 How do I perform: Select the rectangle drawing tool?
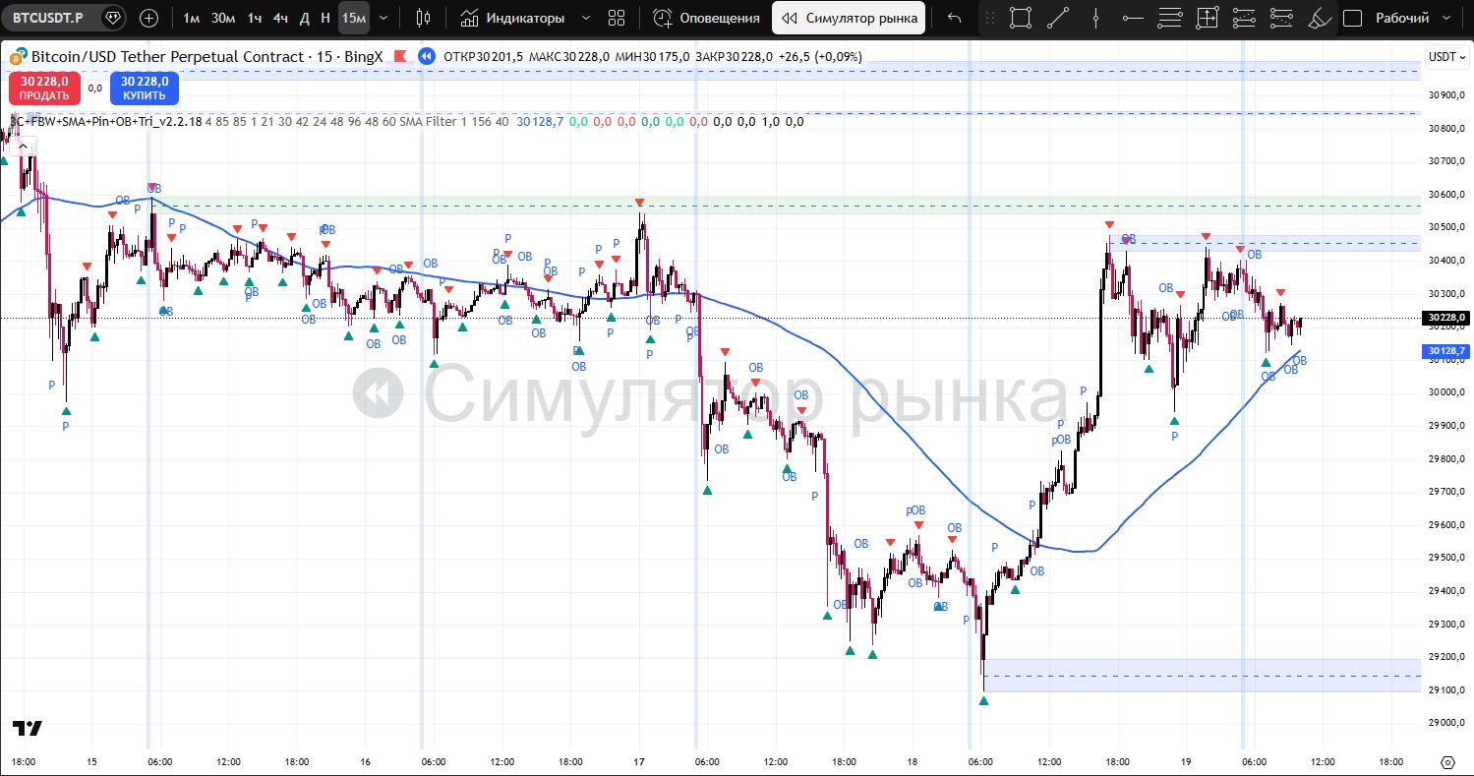pos(1021,18)
